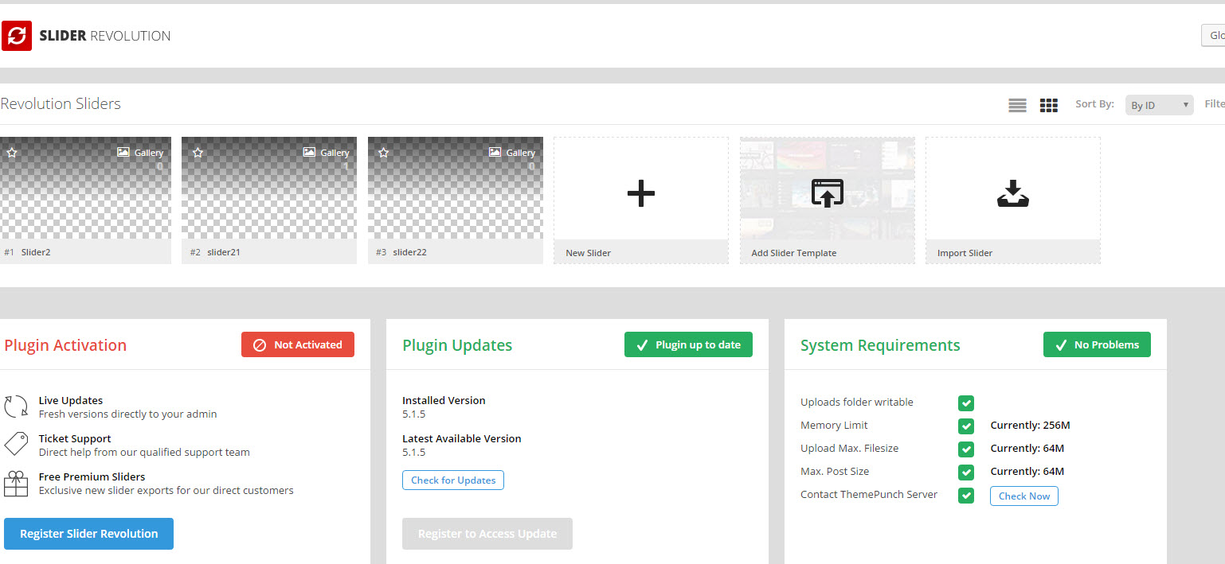Click the Register to Access Update button
The width and height of the screenshot is (1225, 564).
tap(487, 534)
